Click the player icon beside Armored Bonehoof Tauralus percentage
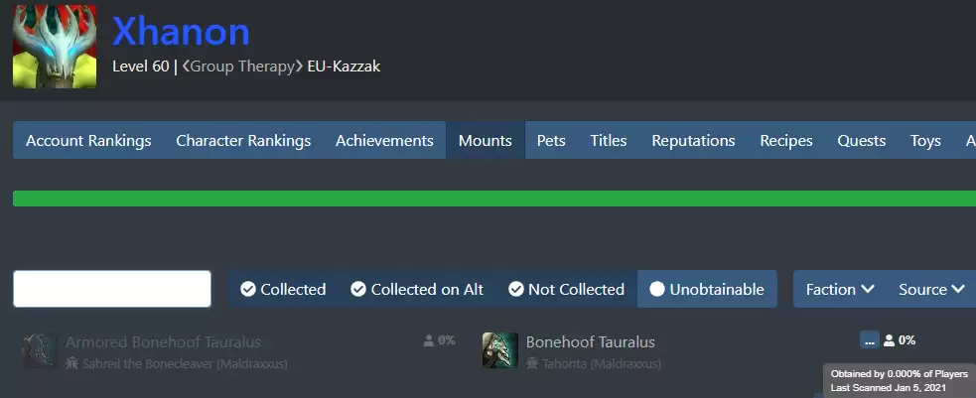This screenshot has width=976, height=398. click(429, 340)
